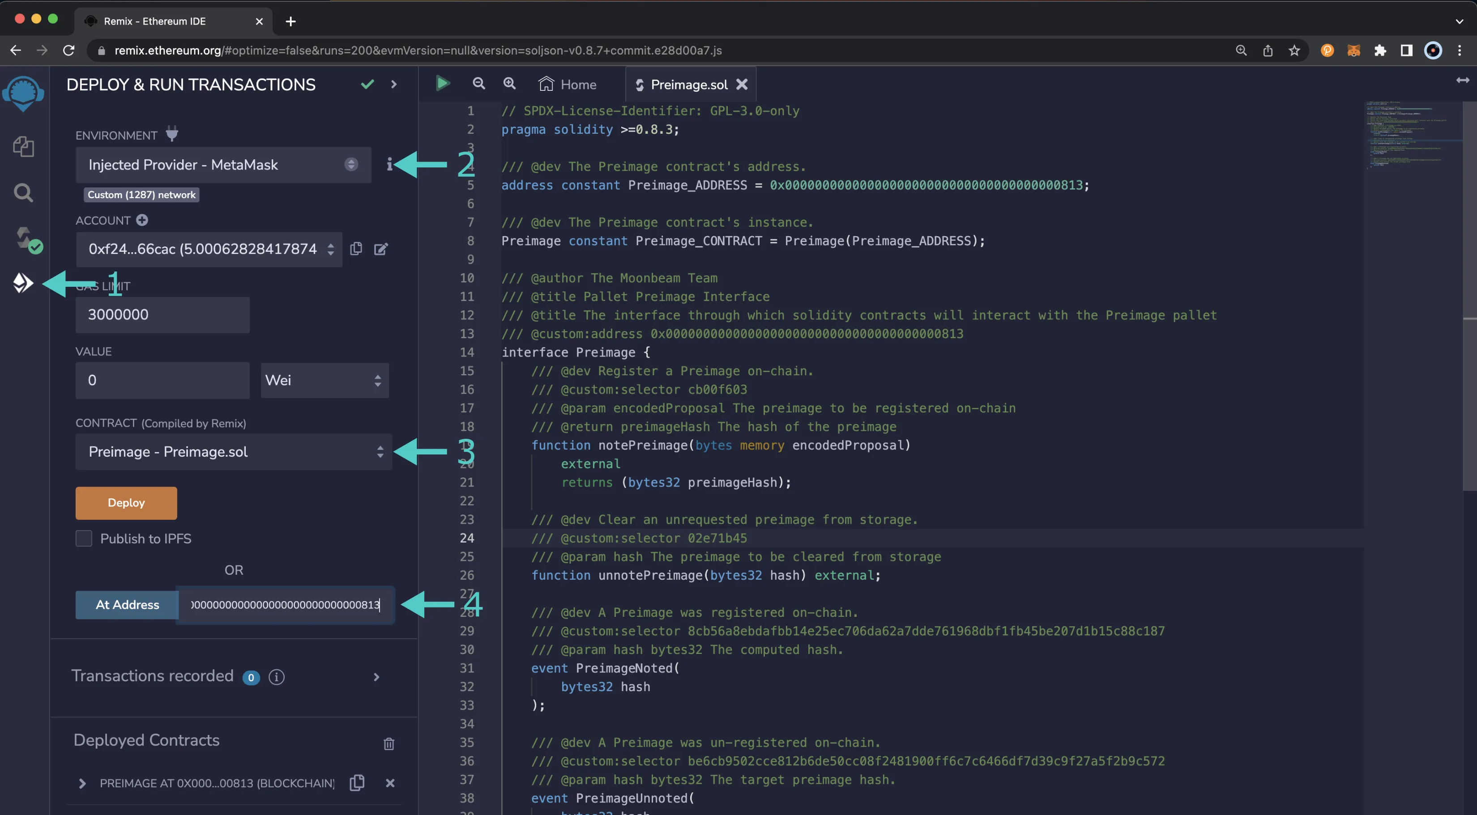Click line number 24 in gutter
This screenshot has width=1477, height=815.
[x=467, y=538]
